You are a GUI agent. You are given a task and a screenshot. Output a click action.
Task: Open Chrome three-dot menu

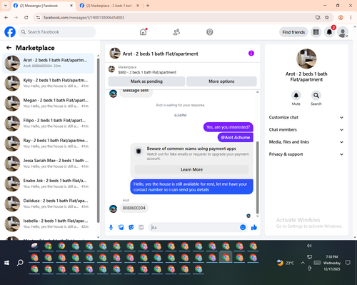point(351,17)
